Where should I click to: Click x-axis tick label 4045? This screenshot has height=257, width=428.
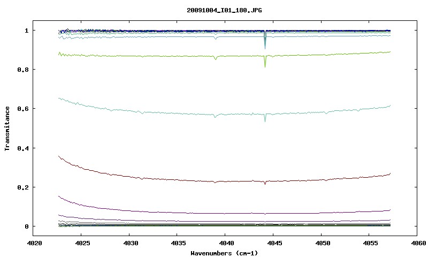pyautogui.click(x=274, y=243)
